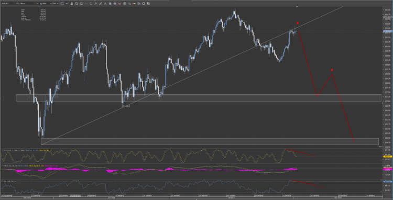The image size is (393, 200).
Task: Click the zoom out magnifier icon
Action: [81, 4]
